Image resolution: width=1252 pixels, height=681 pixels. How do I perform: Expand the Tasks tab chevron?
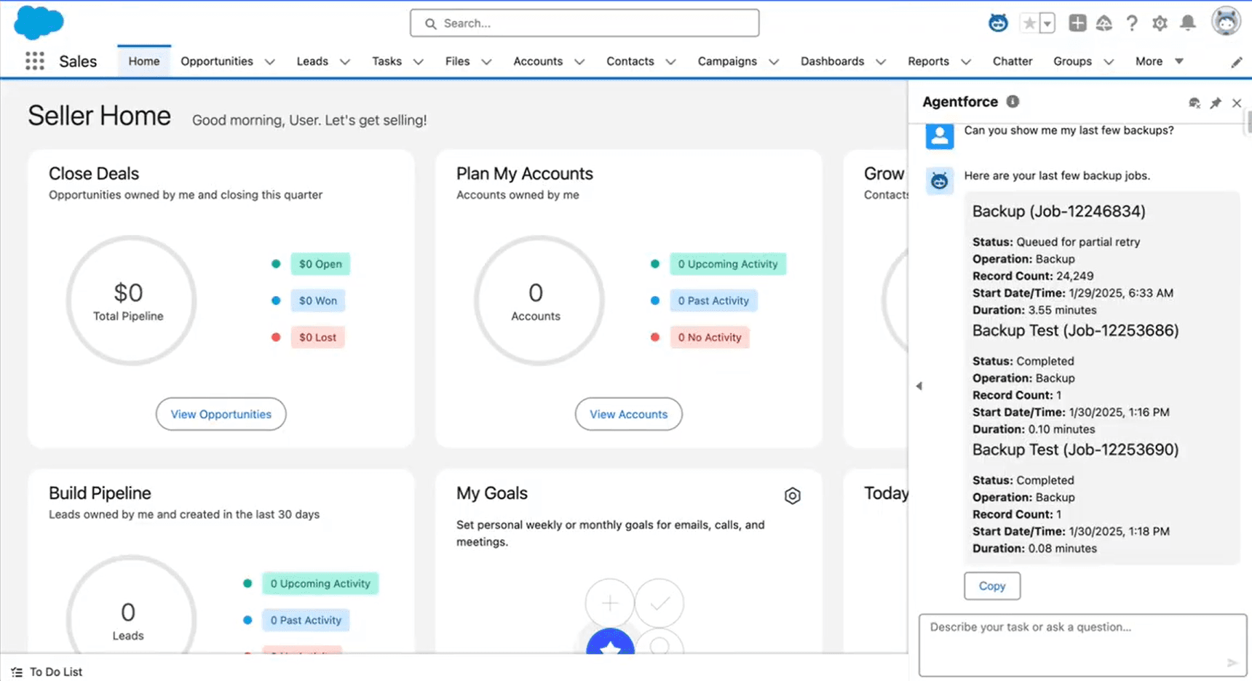(419, 62)
